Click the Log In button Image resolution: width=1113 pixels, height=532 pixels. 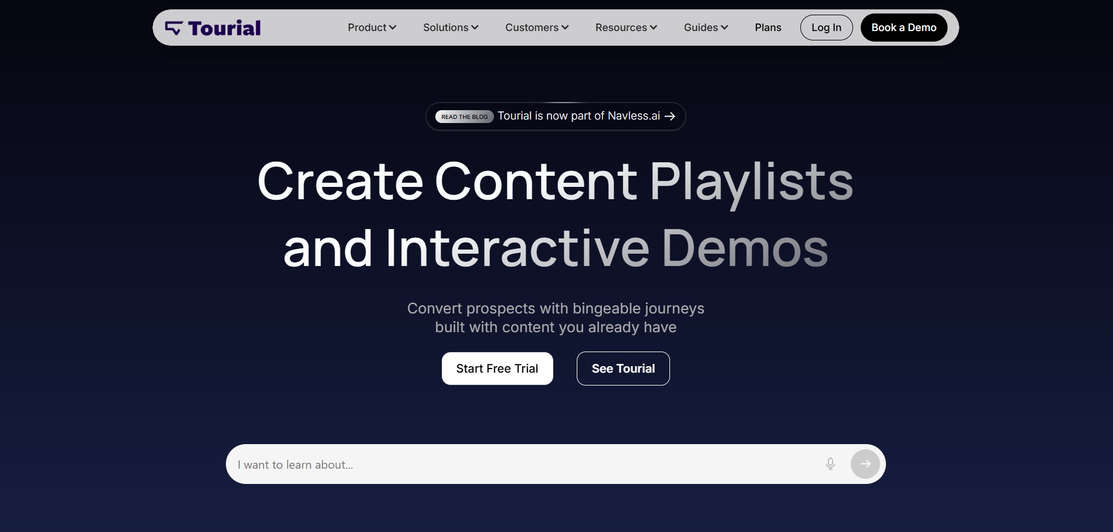pos(826,27)
